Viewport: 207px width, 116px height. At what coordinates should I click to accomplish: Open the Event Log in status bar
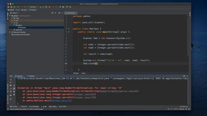point(184,107)
